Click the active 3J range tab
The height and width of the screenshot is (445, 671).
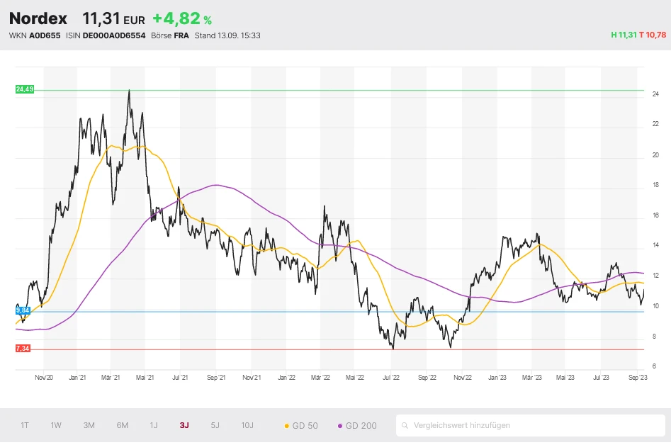(x=184, y=425)
